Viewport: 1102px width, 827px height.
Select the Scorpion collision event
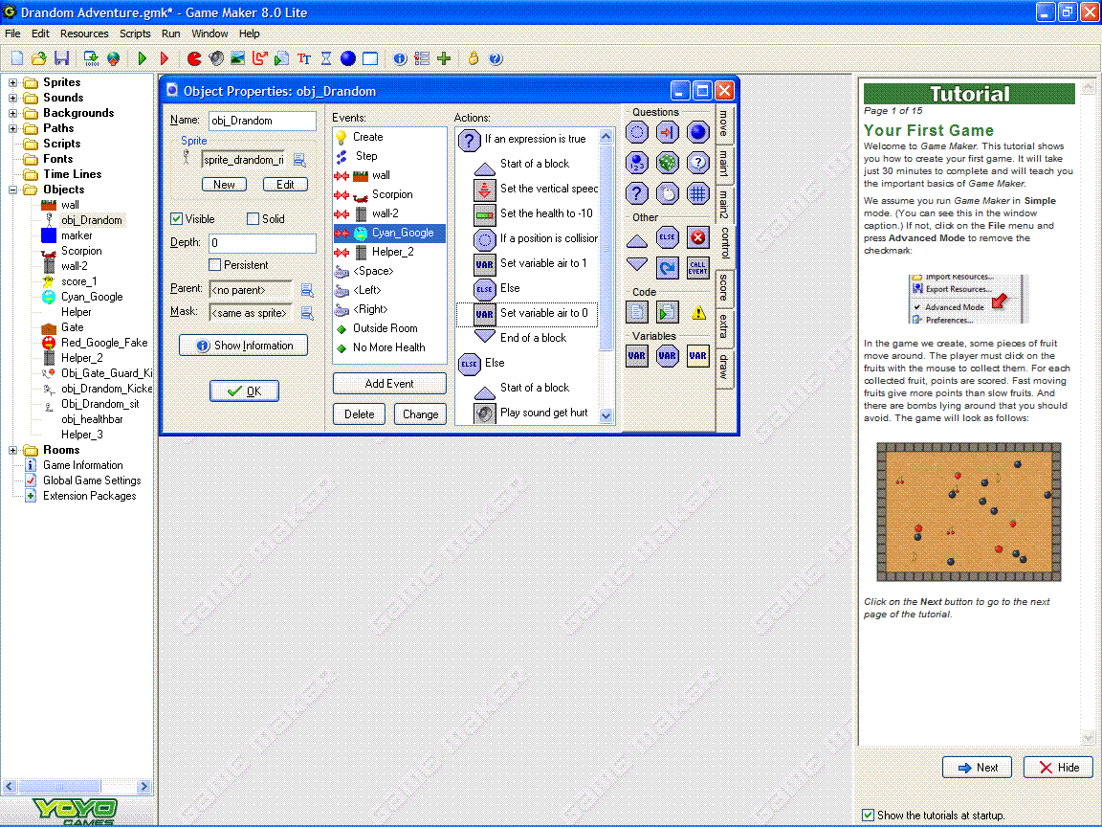pos(389,194)
